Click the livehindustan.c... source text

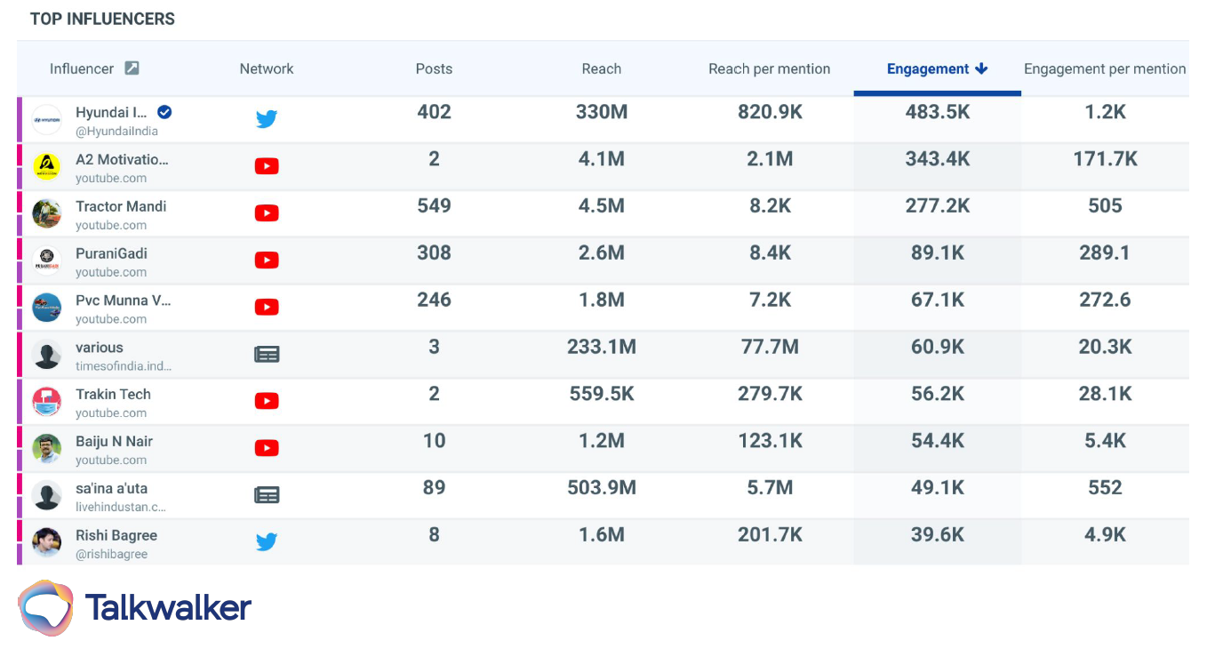click(121, 507)
